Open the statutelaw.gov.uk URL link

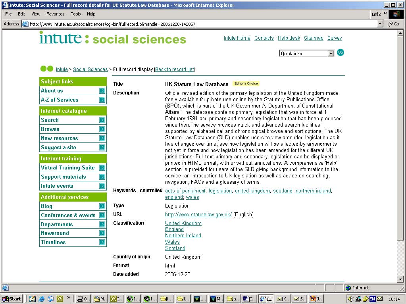point(198,215)
